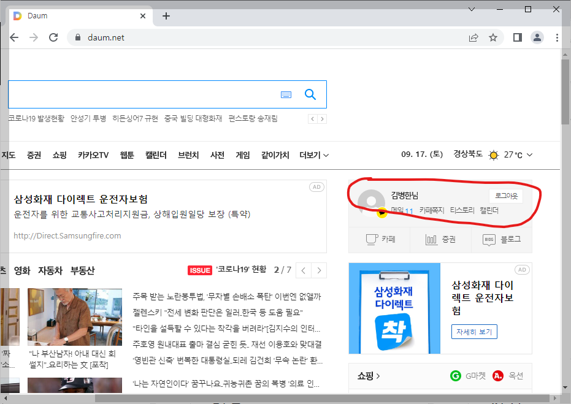Open Direct.Samsungfire.com ad URL
Viewport: 571px width, 404px height.
(67, 235)
